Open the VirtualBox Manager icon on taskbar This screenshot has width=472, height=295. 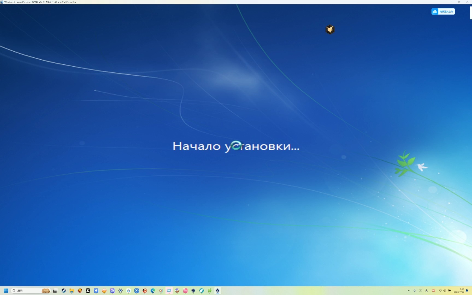pos(193,291)
